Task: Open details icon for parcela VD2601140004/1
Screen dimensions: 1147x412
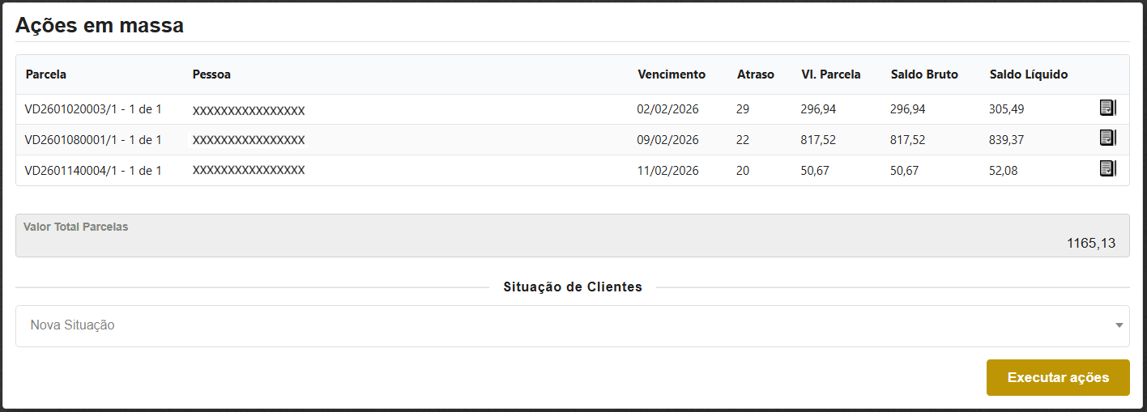Action: pos(1107,169)
